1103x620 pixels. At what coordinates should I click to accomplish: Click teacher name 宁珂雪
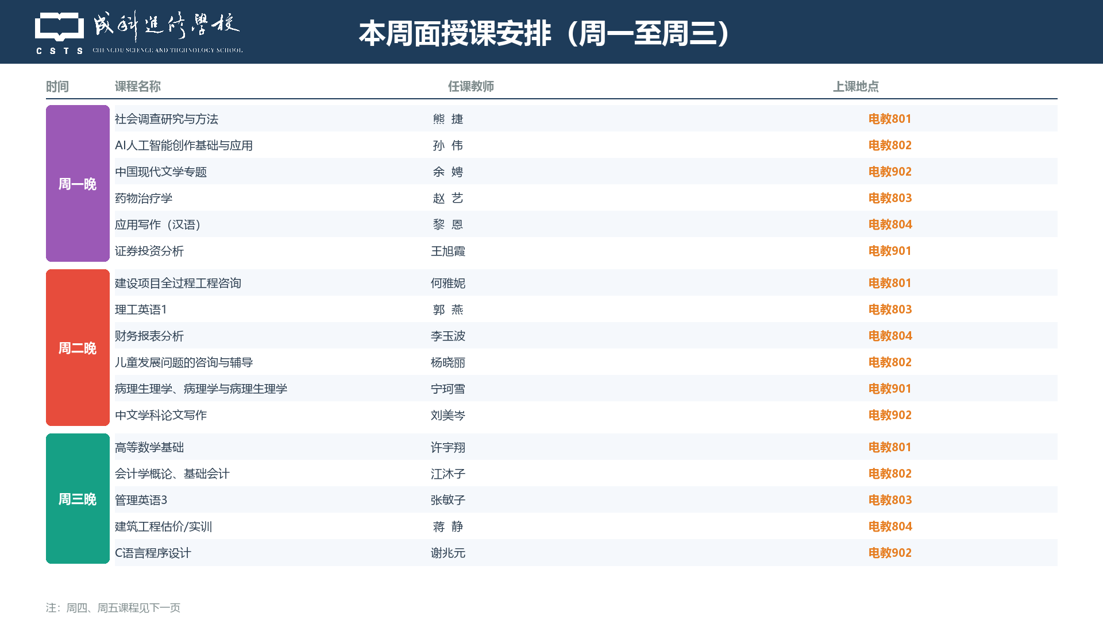click(448, 389)
